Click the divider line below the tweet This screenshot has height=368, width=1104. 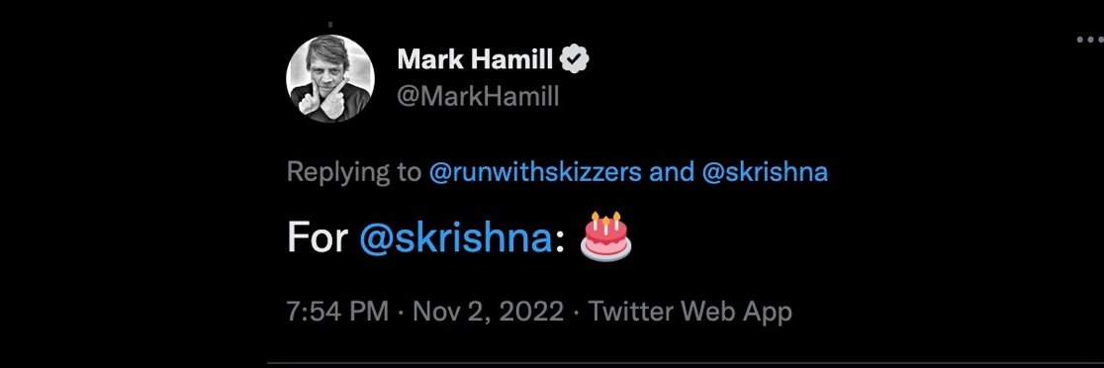(x=686, y=364)
